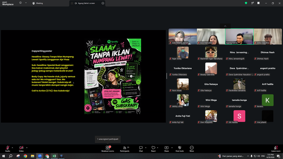Click Farahdiba Salsabila's participant tile

point(239,84)
